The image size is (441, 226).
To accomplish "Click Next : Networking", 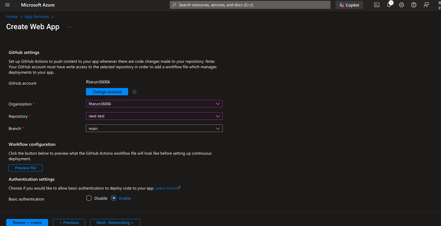I will point(115,222).
